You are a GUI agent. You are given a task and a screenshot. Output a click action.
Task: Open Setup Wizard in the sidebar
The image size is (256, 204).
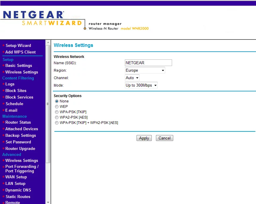pos(18,45)
